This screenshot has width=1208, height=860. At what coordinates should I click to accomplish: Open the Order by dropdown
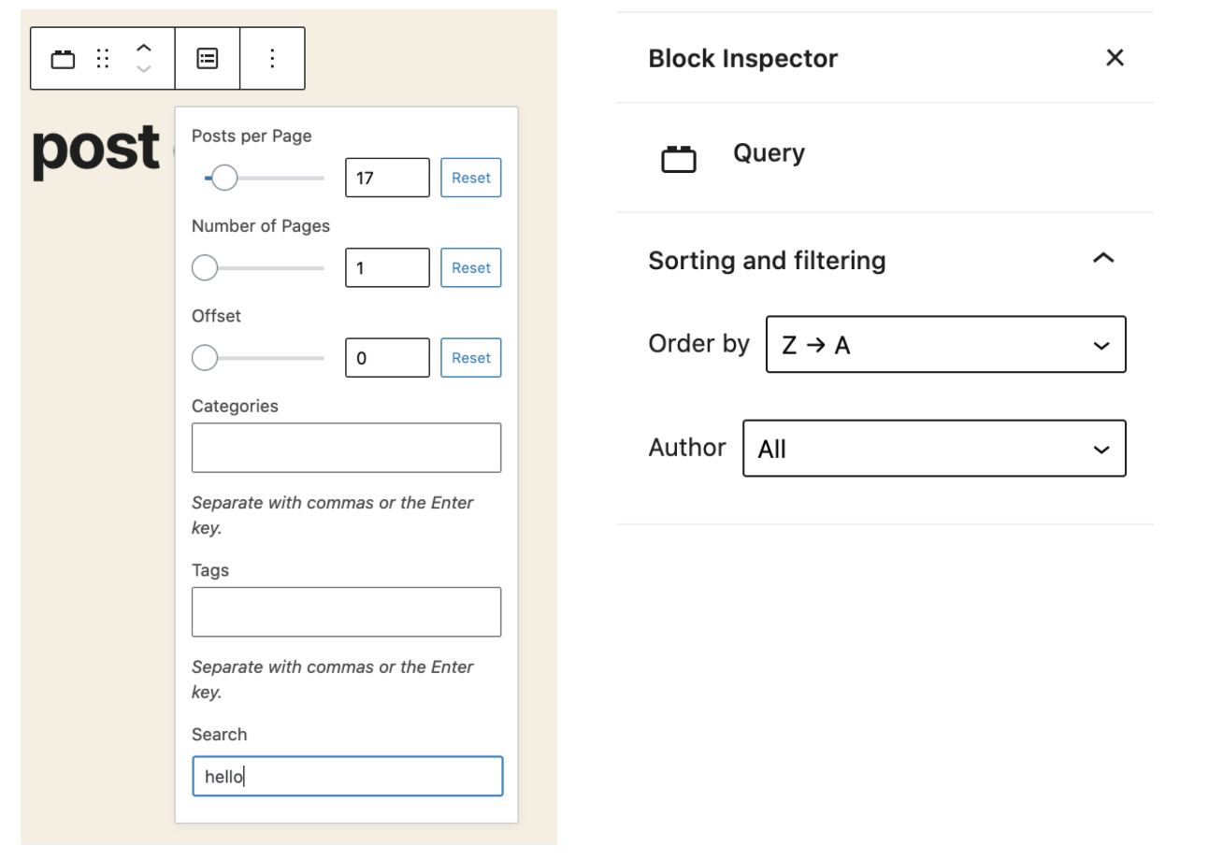pyautogui.click(x=945, y=345)
